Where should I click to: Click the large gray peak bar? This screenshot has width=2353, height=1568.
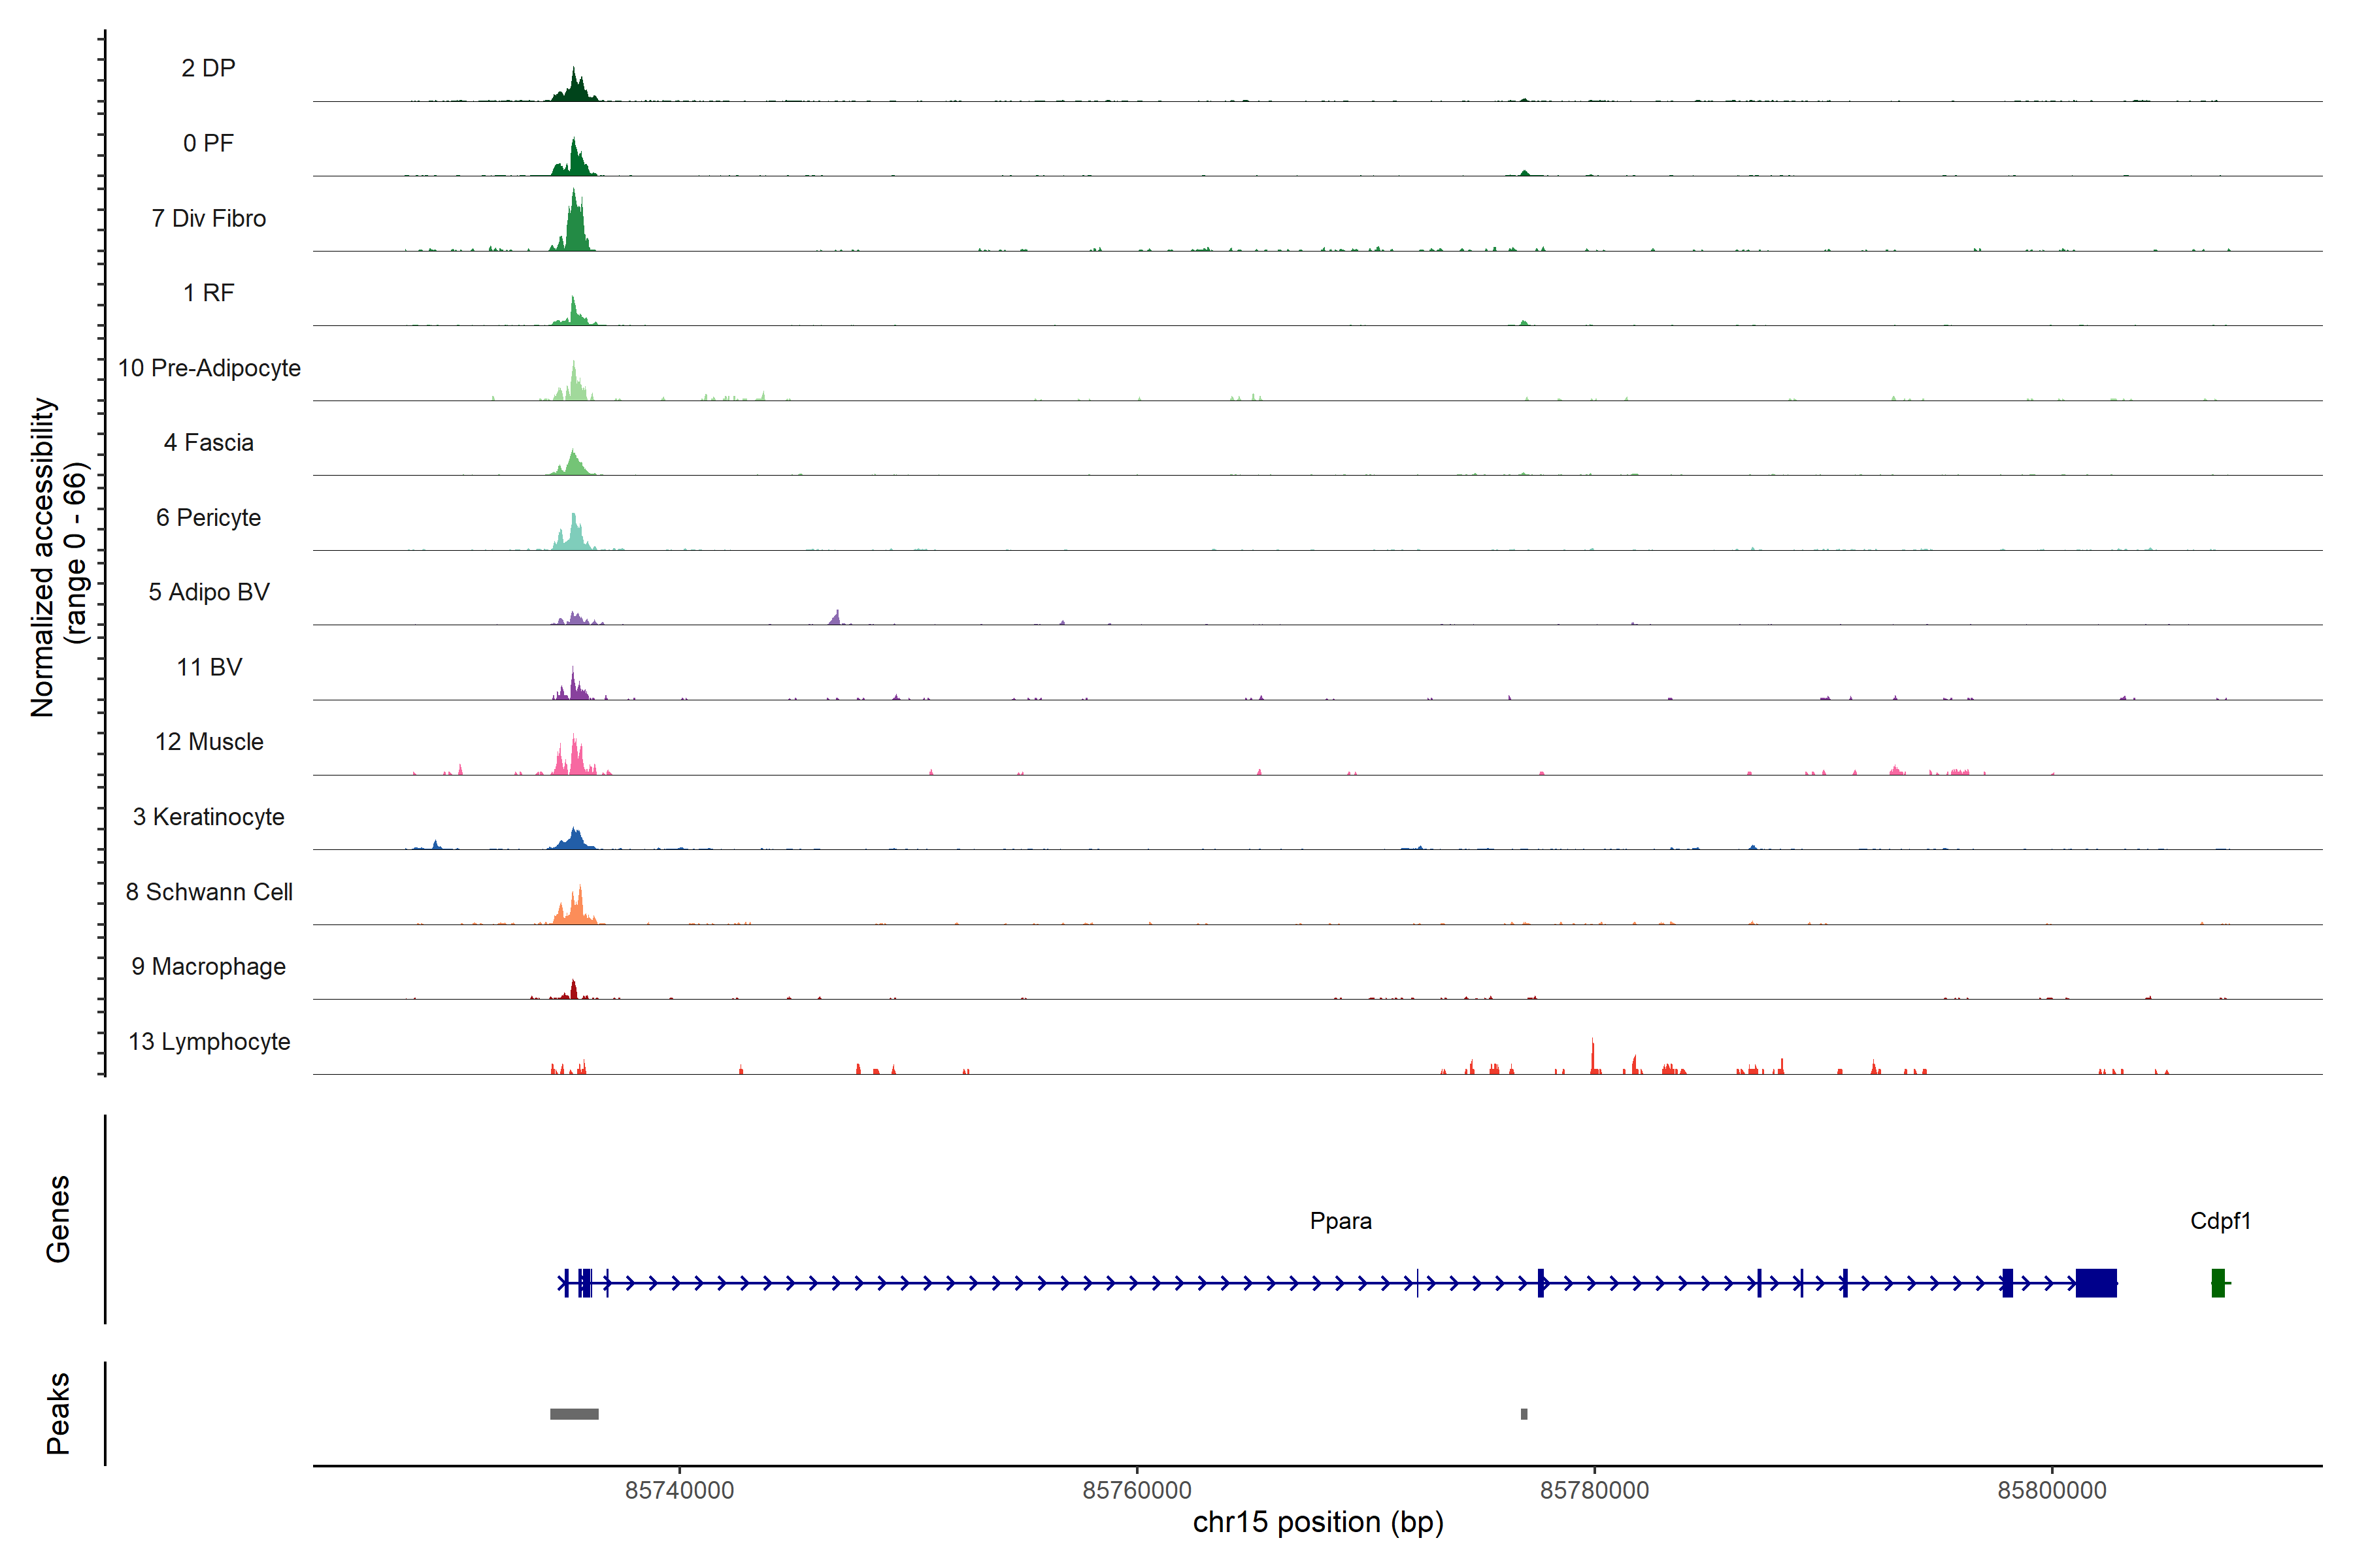[575, 1414]
